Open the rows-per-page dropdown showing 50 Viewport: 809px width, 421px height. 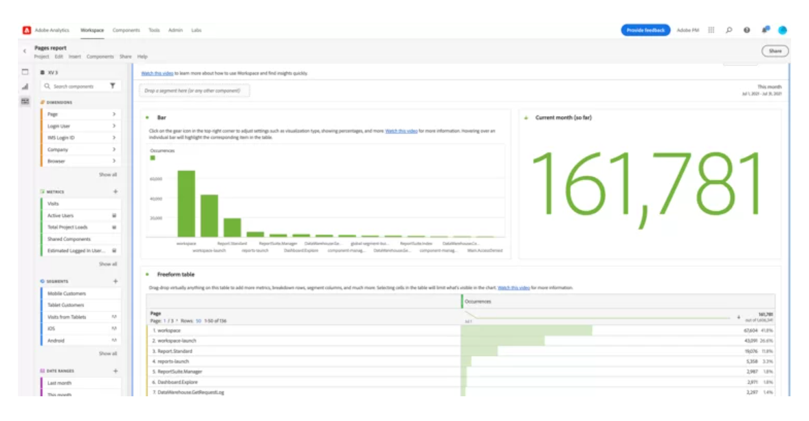pos(198,321)
